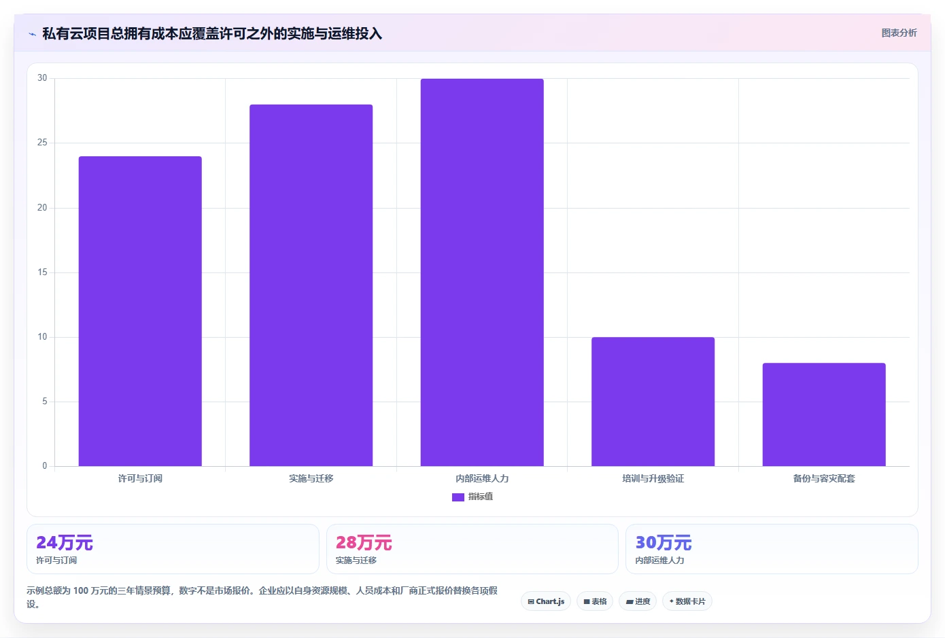The width and height of the screenshot is (945, 638).
Task: Toggle the 指标值 legend color swatch
Action: pyautogui.click(x=458, y=497)
